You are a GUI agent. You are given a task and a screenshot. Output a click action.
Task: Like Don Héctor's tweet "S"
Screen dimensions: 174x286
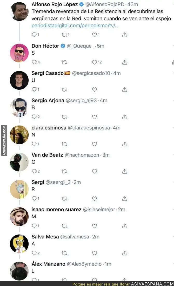95,62
